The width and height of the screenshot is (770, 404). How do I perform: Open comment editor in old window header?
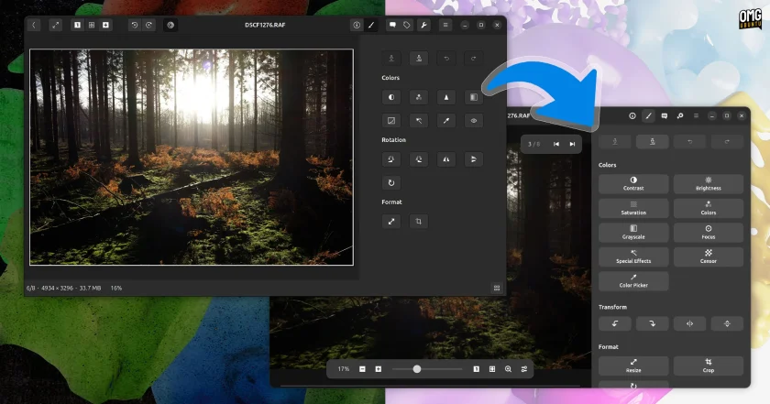coord(392,25)
